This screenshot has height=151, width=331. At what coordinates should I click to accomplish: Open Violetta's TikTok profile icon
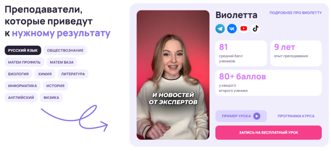pyautogui.click(x=256, y=29)
